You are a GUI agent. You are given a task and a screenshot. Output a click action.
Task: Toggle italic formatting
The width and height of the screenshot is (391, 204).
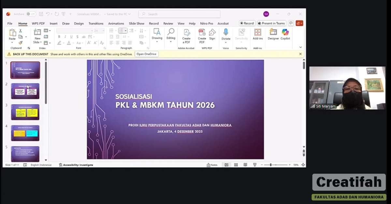click(x=65, y=37)
